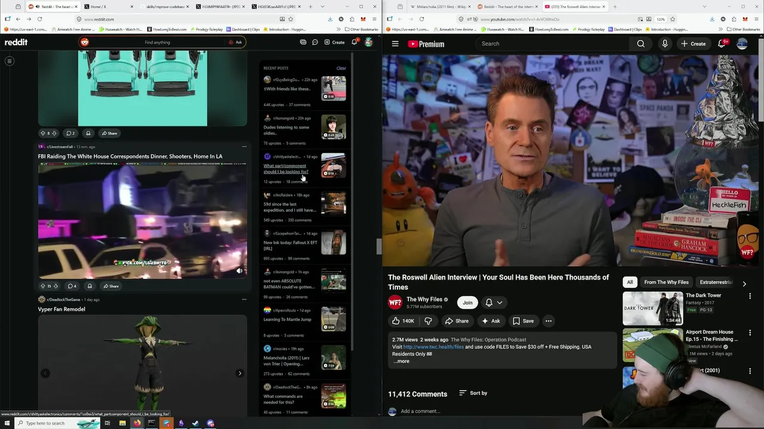Open comments on the FBI Raiding post

coord(72,286)
